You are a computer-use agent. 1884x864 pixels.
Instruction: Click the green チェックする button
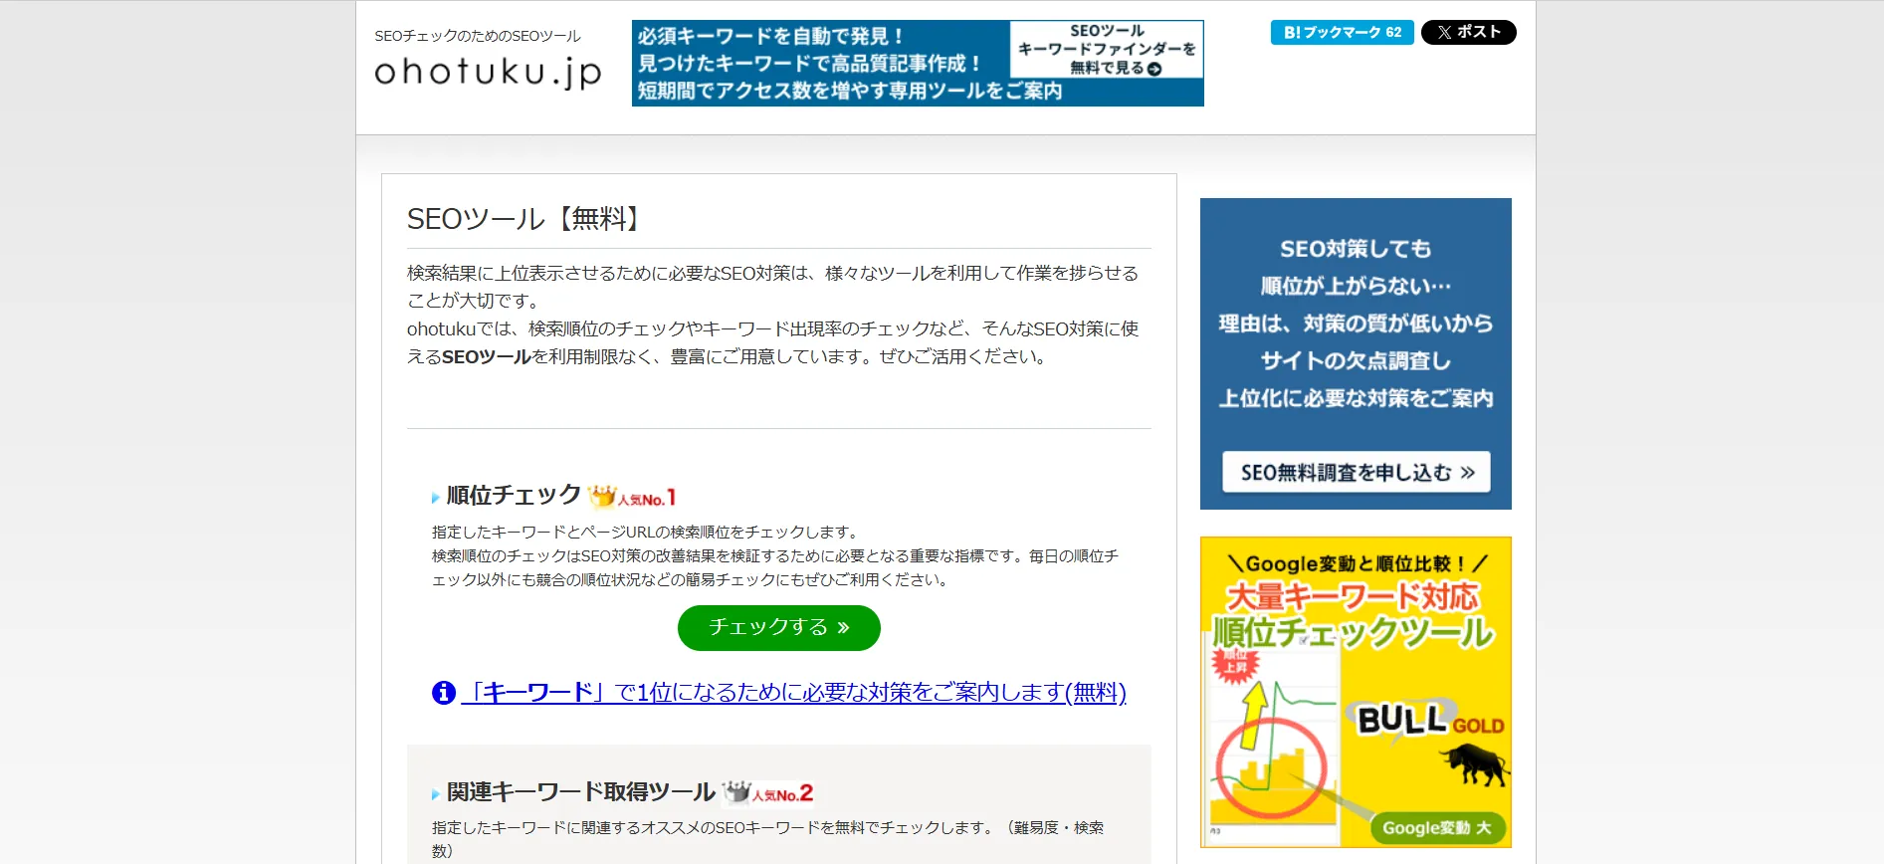coord(778,627)
